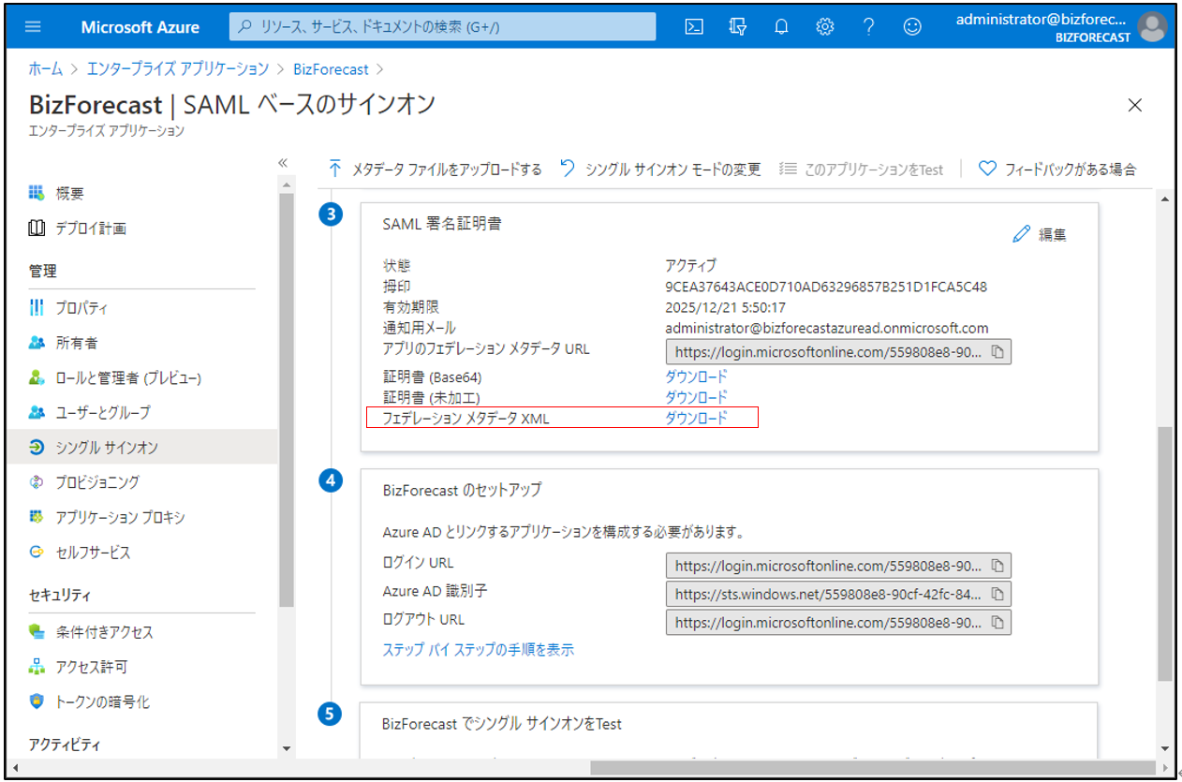Click 編集 for the SAML signing certificate

(1040, 235)
